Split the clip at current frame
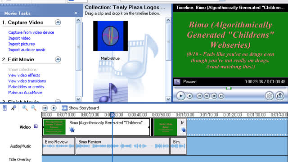This screenshot has height=162, width=288. (270, 96)
